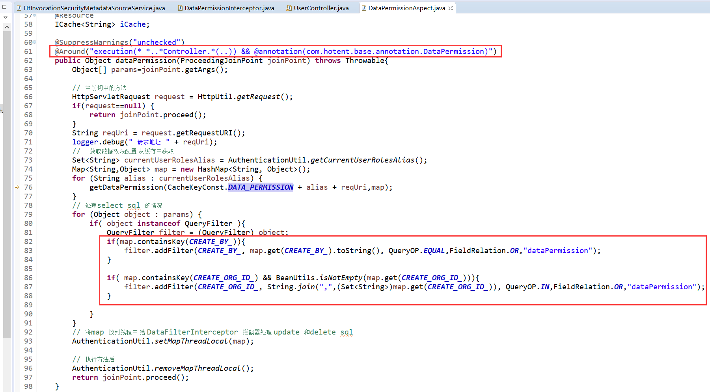The width and height of the screenshot is (710, 392).
Task: Click currentUserRolesAlias in the for loop line 75
Action: pyautogui.click(x=204, y=178)
